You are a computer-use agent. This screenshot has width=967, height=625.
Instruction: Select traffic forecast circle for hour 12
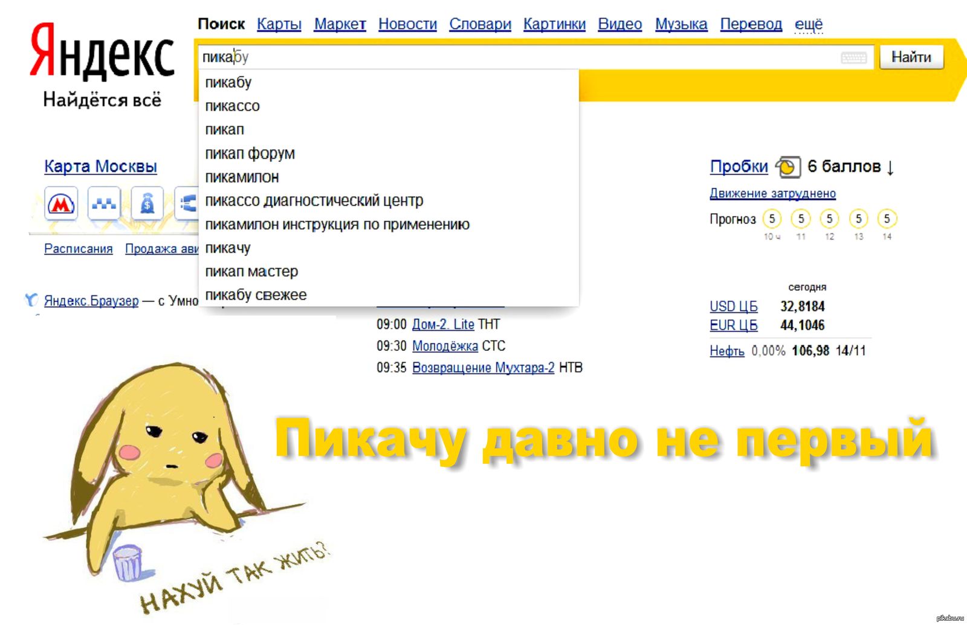(x=829, y=219)
